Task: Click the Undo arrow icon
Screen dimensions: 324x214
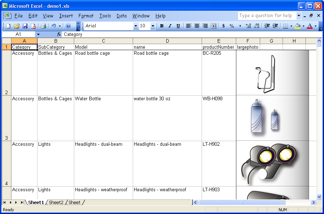Action: 54,26
